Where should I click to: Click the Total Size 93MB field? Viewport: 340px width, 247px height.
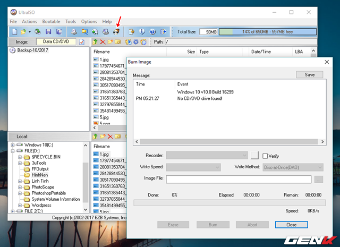(x=208, y=32)
